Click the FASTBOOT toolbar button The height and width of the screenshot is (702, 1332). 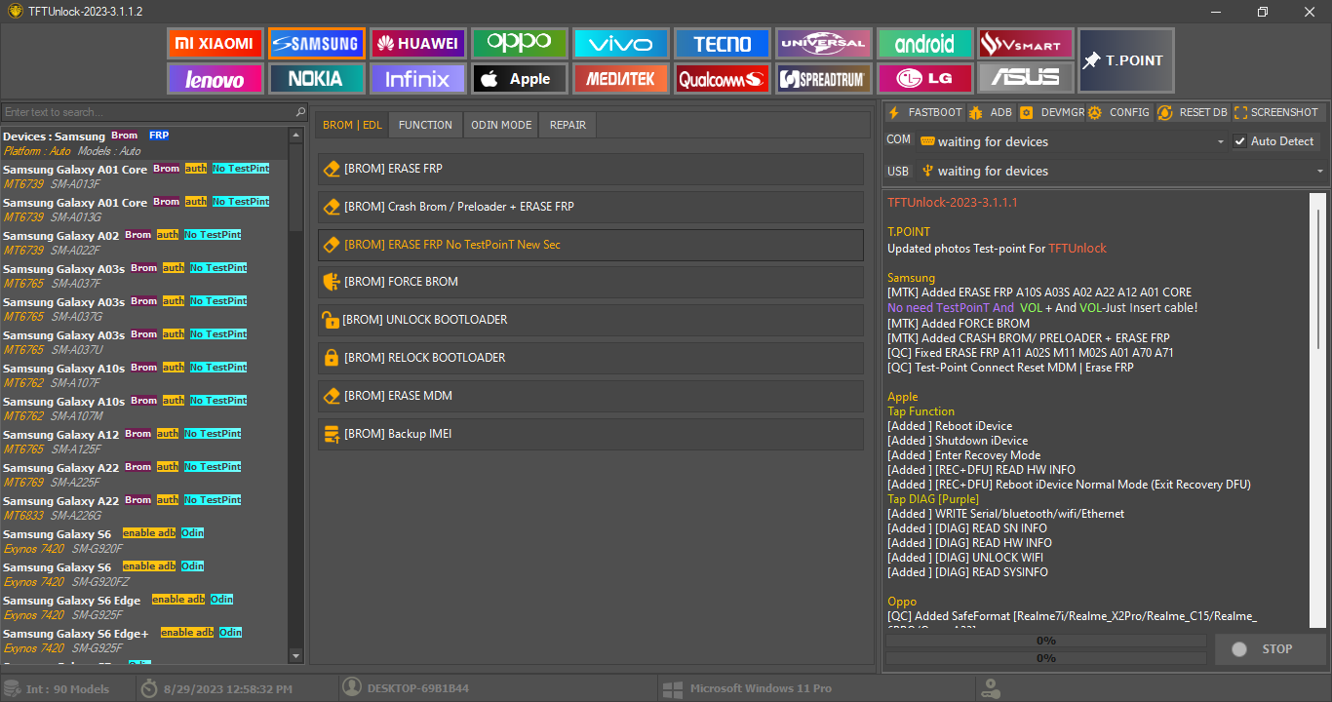point(925,112)
